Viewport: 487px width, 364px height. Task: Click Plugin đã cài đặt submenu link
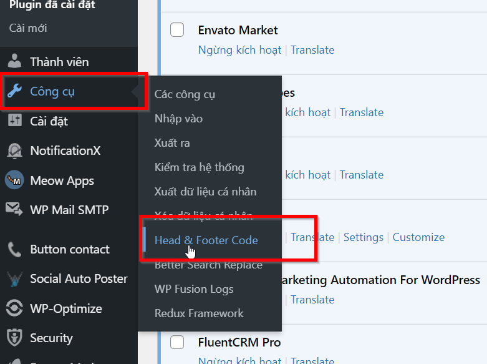[52, 4]
